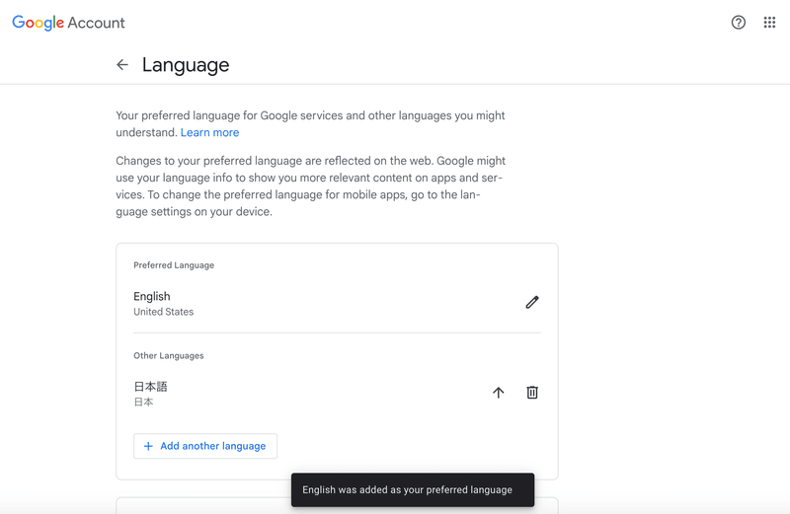Click the Preferred Language label
The width and height of the screenshot is (790, 514).
point(174,265)
